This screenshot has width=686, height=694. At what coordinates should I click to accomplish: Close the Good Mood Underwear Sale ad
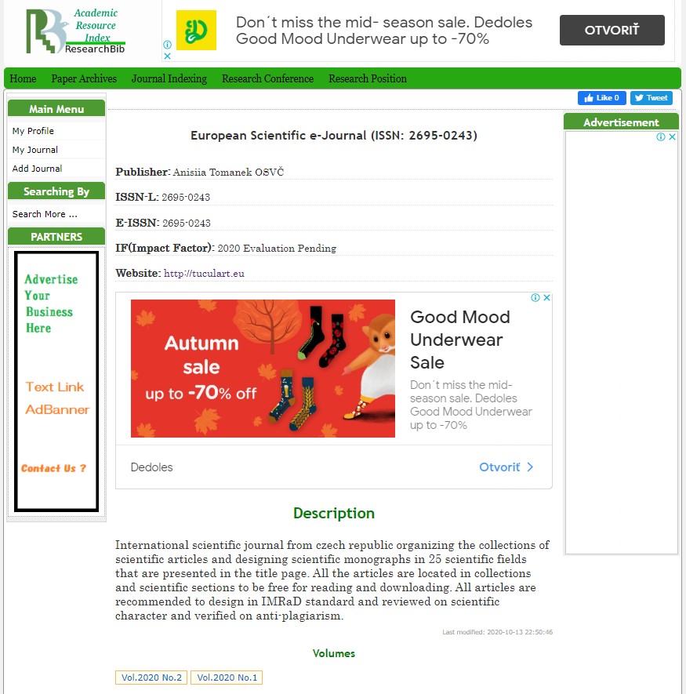click(x=547, y=297)
